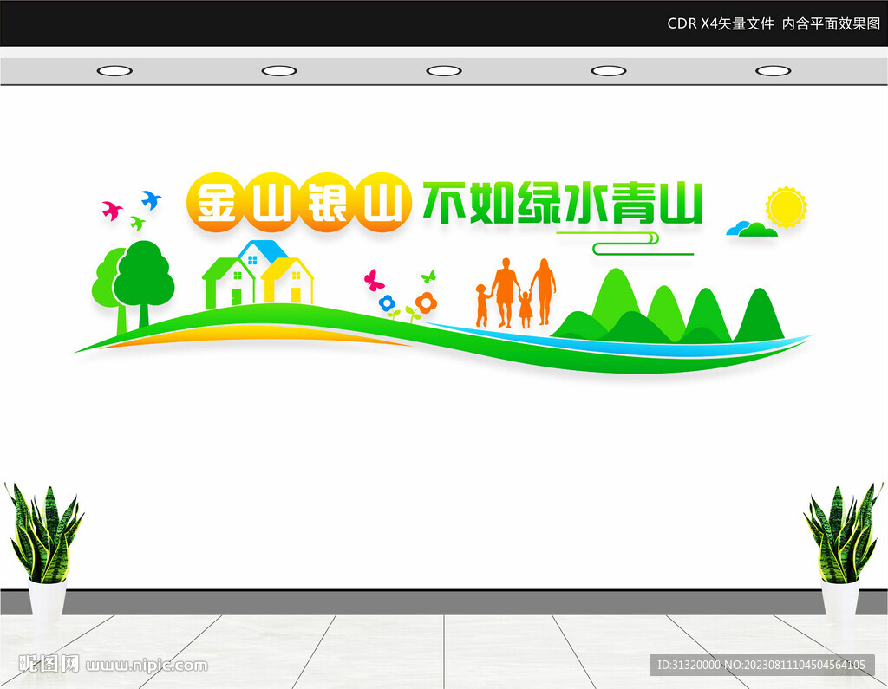Click the green swirl line under the slogan
Screen dimensions: 888x689
tap(625, 244)
